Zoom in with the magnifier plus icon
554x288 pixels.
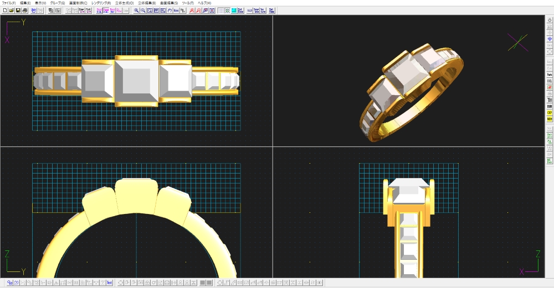(137, 11)
